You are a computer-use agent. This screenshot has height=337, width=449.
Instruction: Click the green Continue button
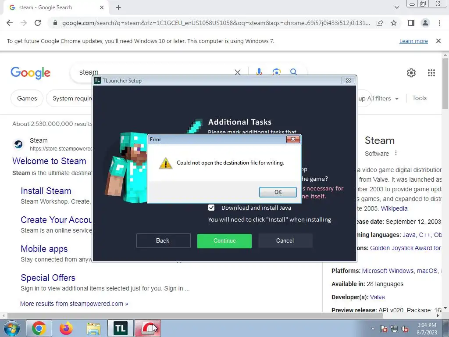click(224, 241)
